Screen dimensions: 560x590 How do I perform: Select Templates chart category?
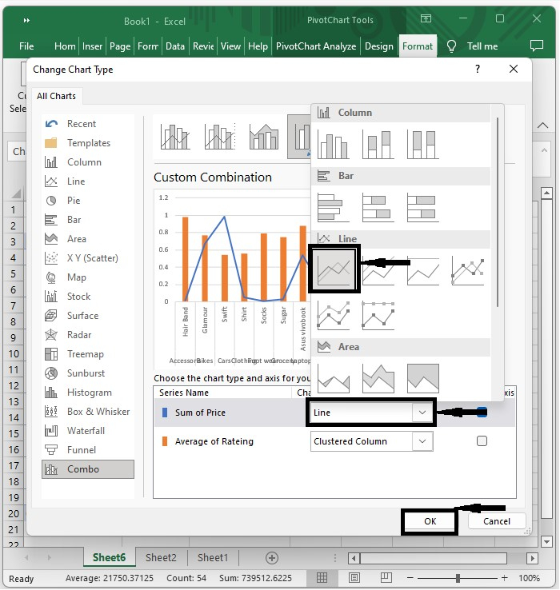87,143
